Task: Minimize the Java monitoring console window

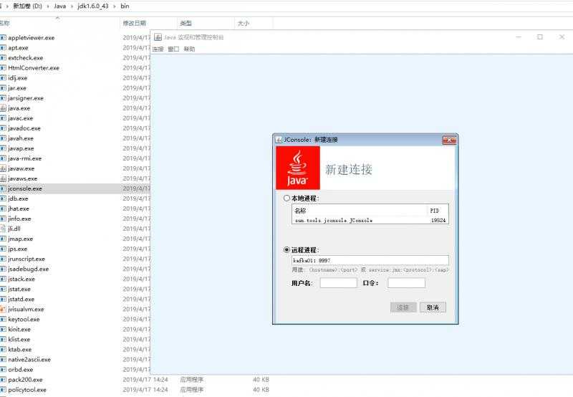Action: pos(519,37)
